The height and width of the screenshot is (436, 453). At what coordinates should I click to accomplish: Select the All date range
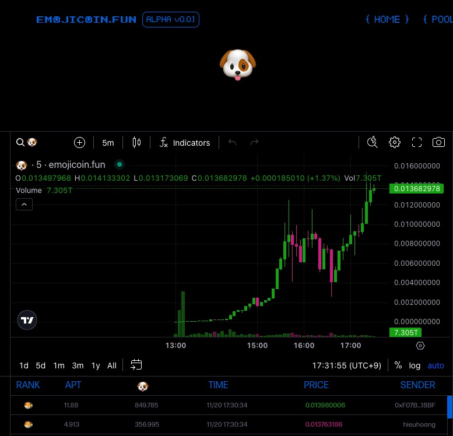click(x=112, y=365)
